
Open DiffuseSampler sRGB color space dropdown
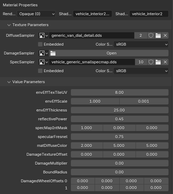pos(141,44)
